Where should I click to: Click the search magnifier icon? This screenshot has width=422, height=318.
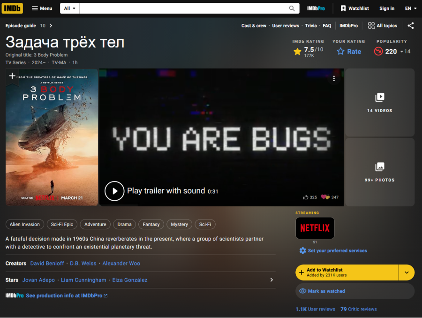pos(292,8)
